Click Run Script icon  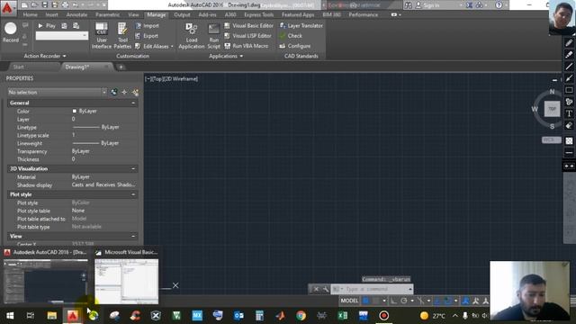click(x=214, y=36)
